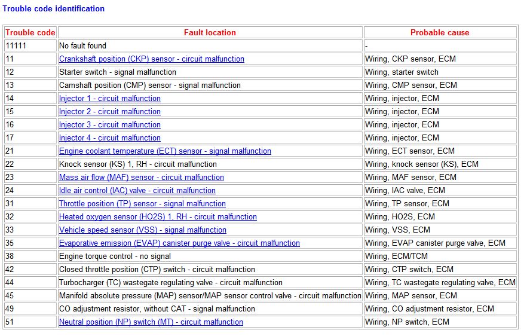Open EVAP canister purge valve link

[x=179, y=243]
